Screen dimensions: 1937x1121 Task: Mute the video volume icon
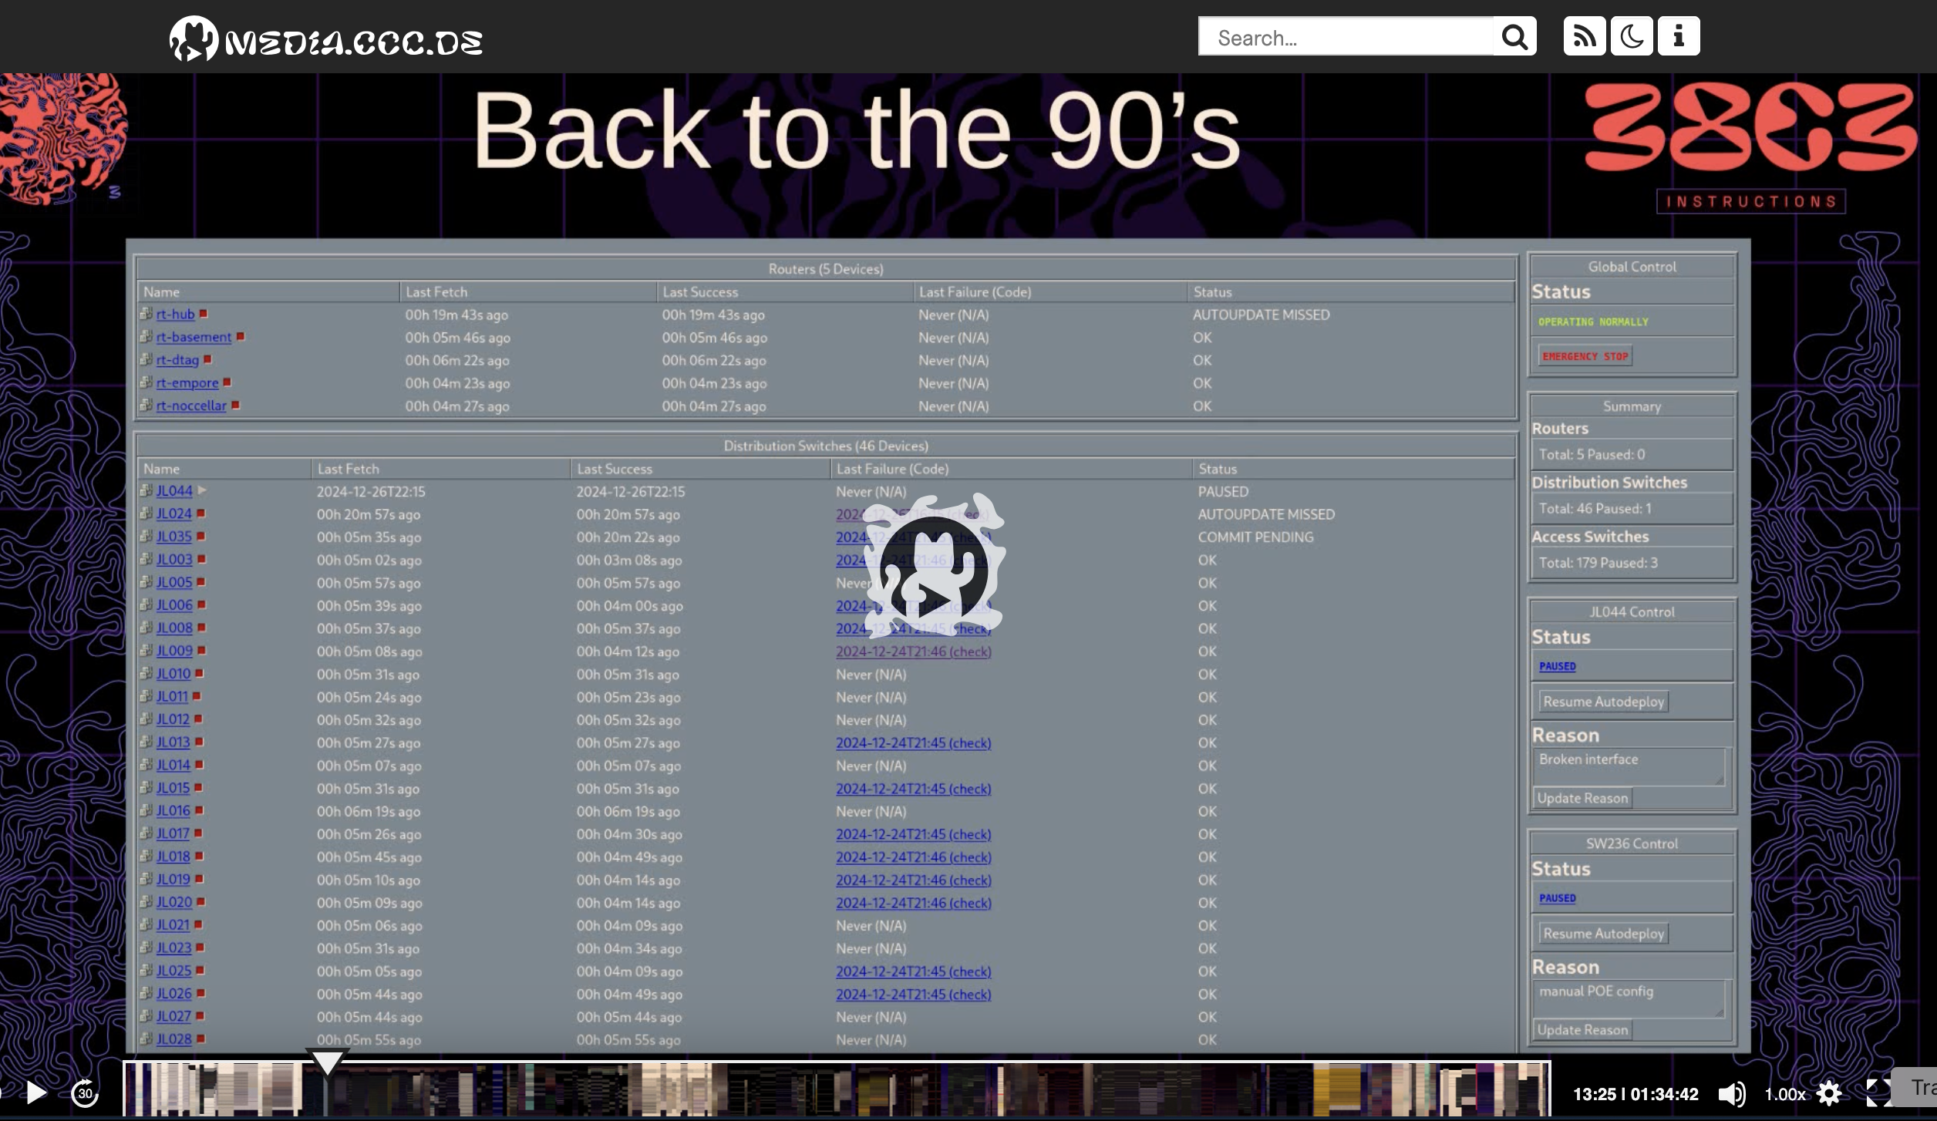click(x=1731, y=1093)
